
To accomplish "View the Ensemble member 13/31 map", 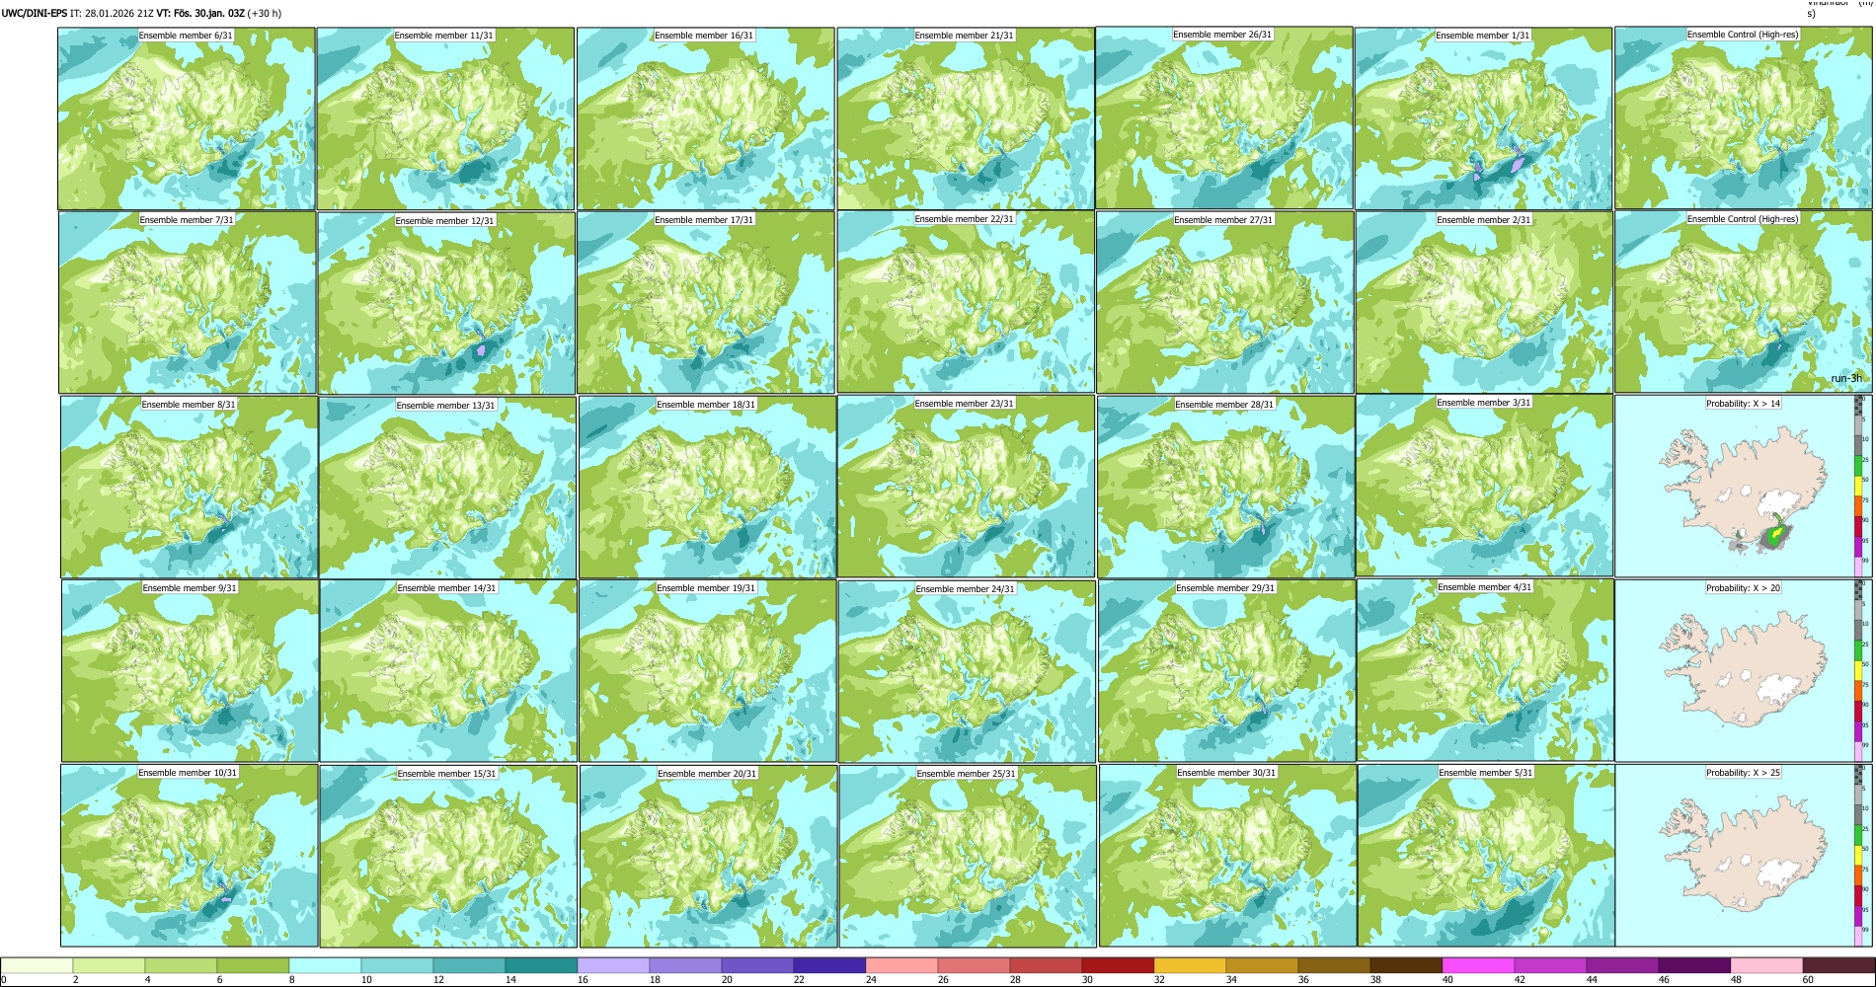I will 447,488.
